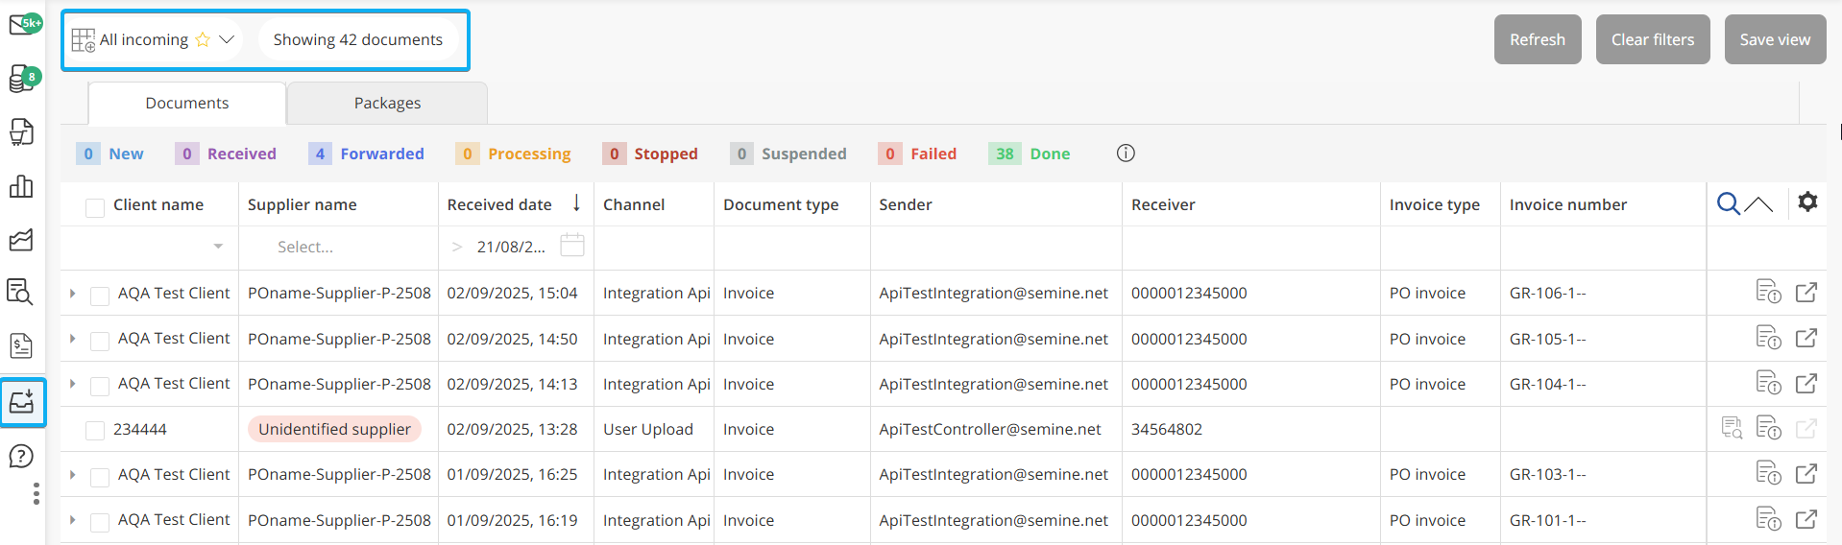Expand the GR-106-1-- row
This screenshot has width=1842, height=545.
(x=73, y=293)
